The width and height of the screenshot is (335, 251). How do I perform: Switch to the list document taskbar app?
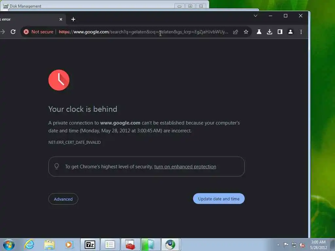110,244
